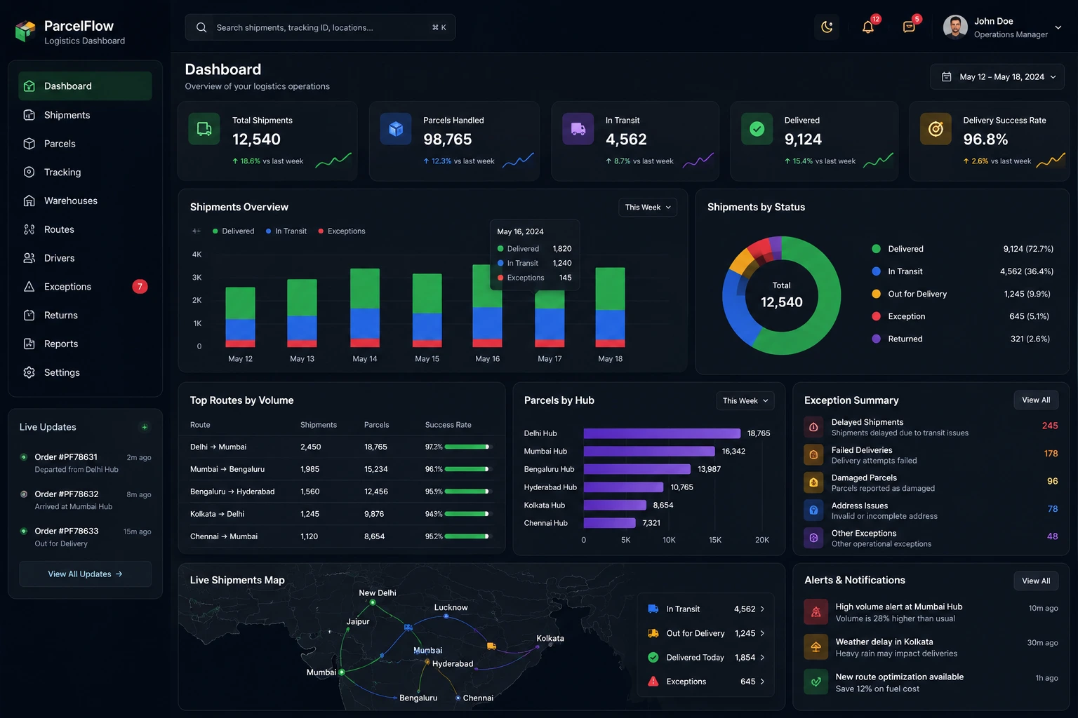
Task: Toggle Exceptions series in chart legend
Action: (342, 231)
